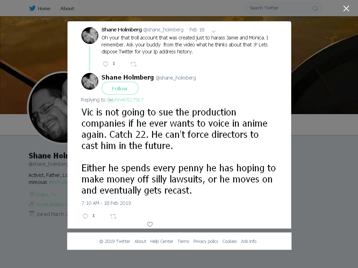Image resolution: width=358 pixels, height=268 pixels.
Task: Click the Twitter bird logo
Action: click(x=32, y=8)
